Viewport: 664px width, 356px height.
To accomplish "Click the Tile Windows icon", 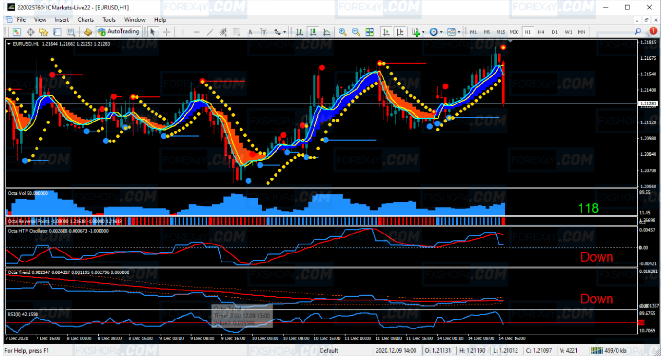I will tap(370, 32).
